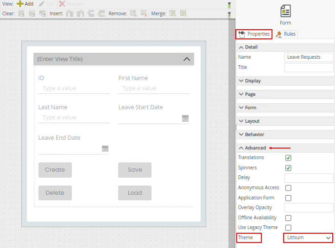Image resolution: width=335 pixels, height=248 pixels.
Task: Collapse the view with the title chevron
Action: click(187, 59)
